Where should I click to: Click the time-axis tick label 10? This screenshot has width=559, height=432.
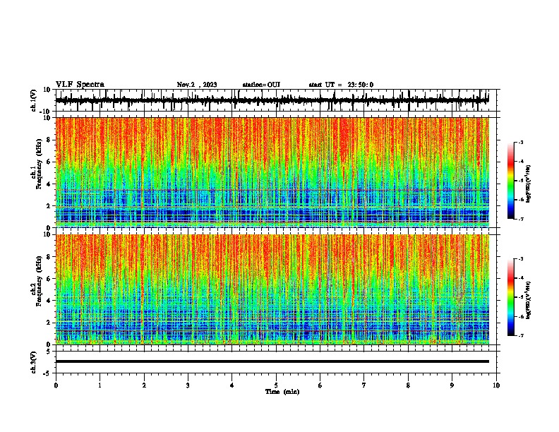[496, 385]
